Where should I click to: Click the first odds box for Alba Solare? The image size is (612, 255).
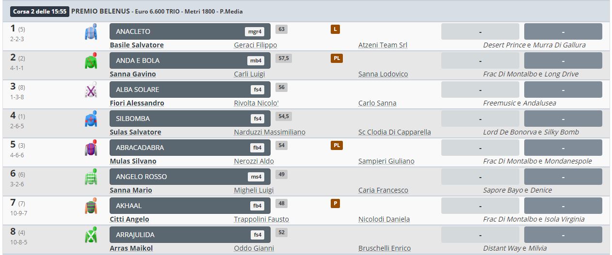pos(480,90)
